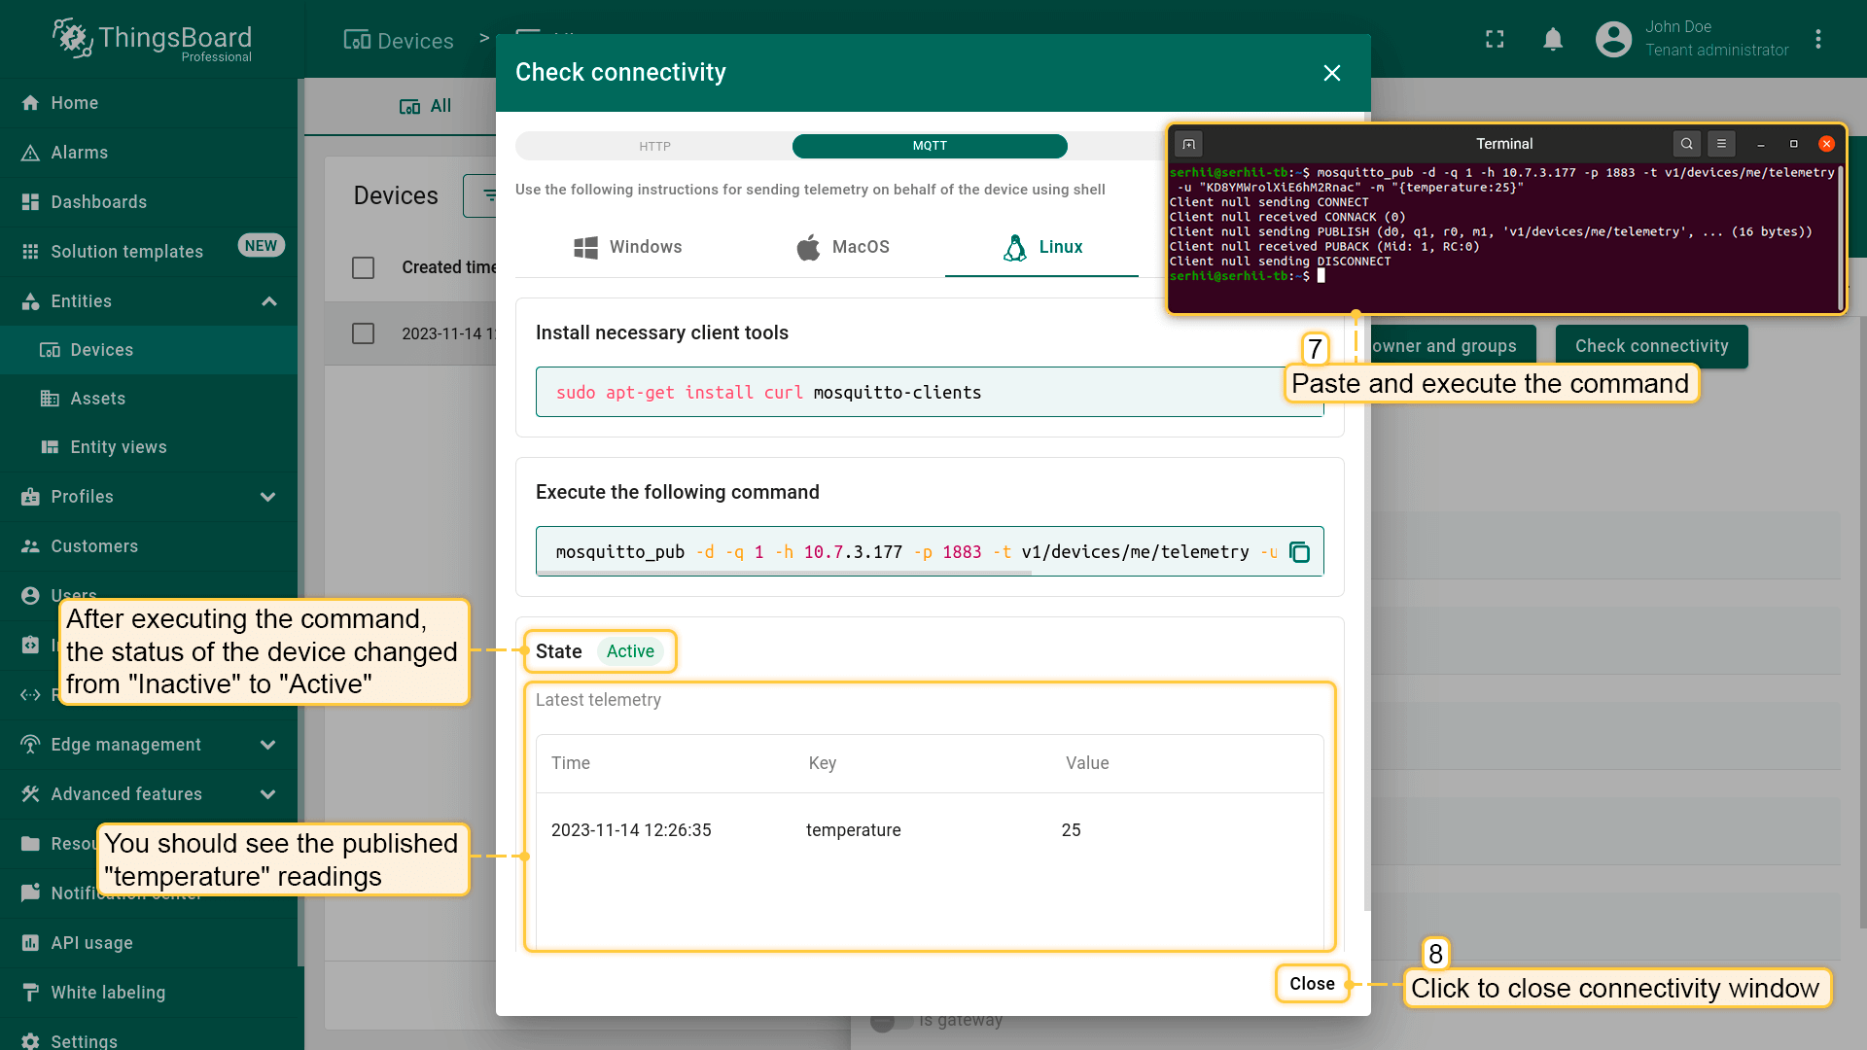Expand Edge management menu
The image size is (1867, 1050).
[268, 745]
